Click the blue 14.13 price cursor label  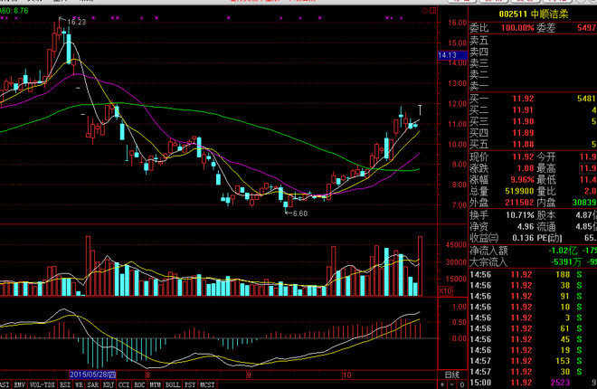tap(452, 55)
